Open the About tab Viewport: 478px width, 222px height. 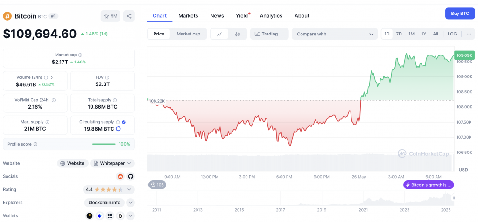click(x=302, y=16)
